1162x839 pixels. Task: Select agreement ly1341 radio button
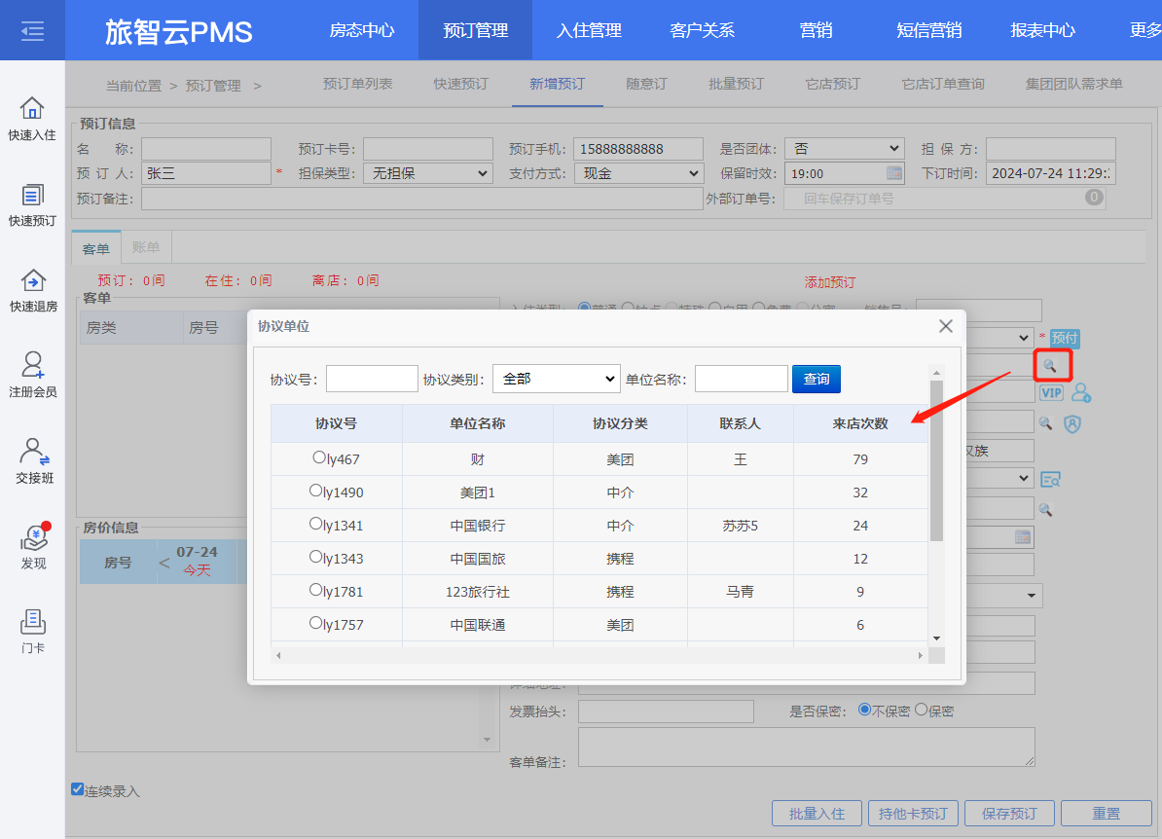315,524
